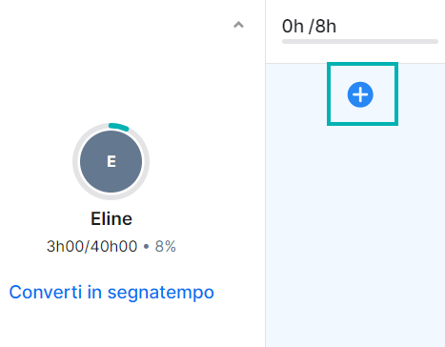Open Eline's avatar with letter E

pos(111,161)
